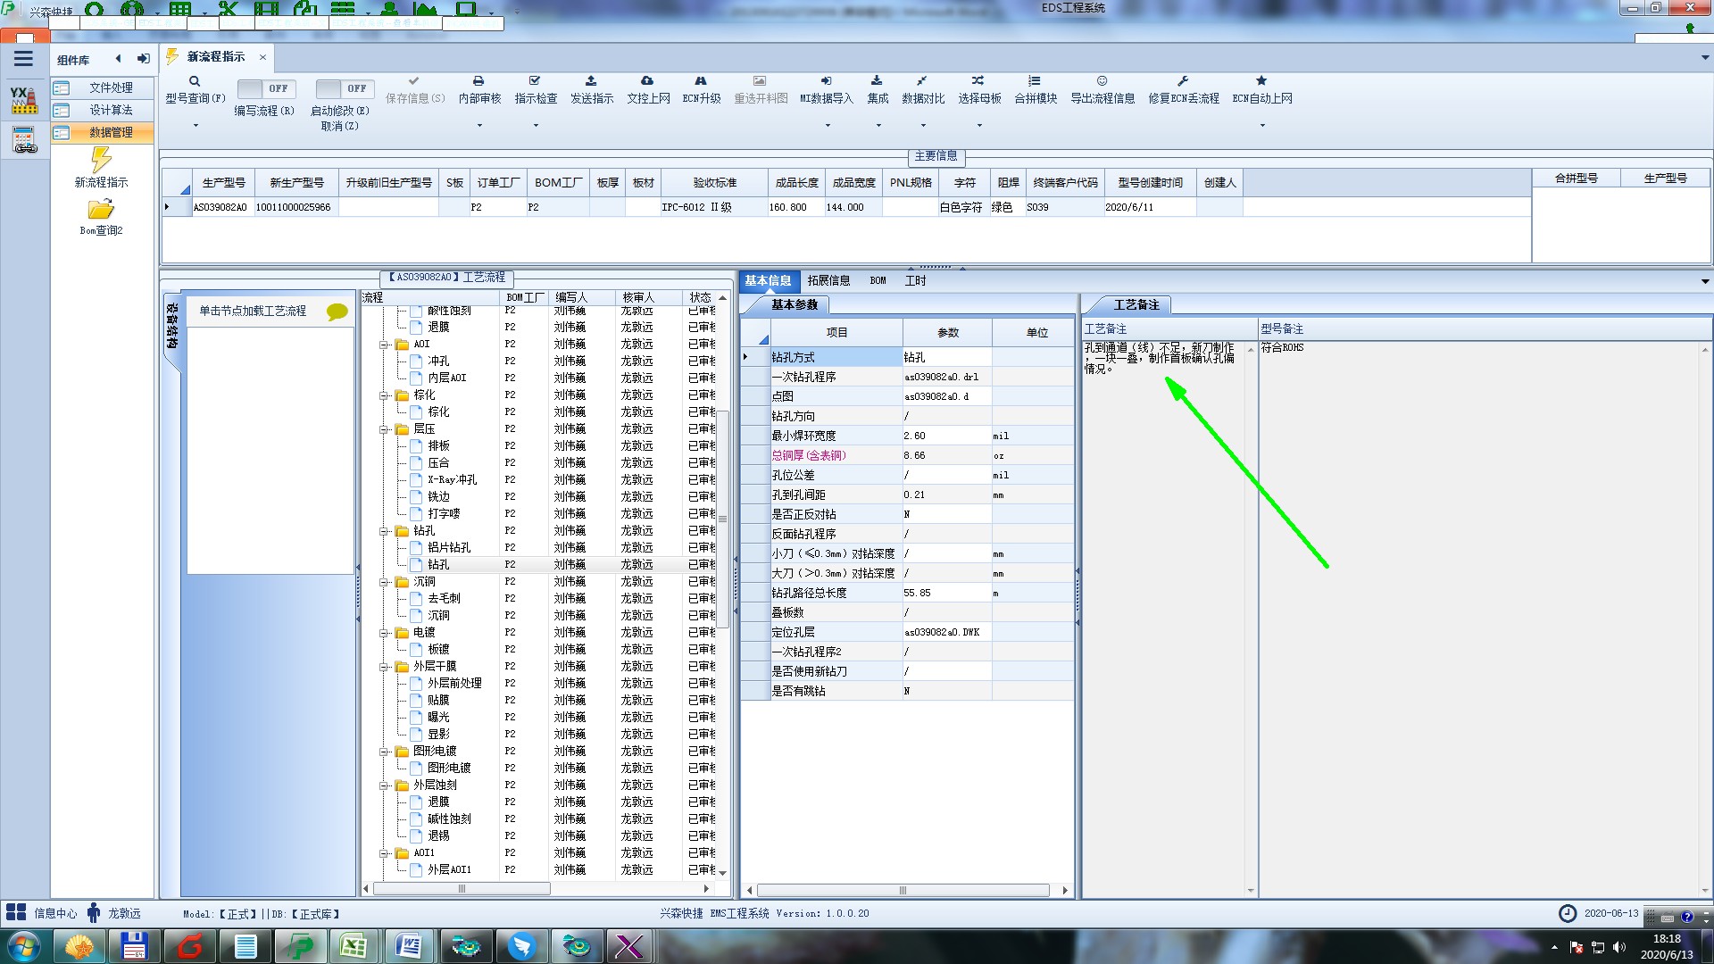1714x964 pixels.
Task: Select 数据管理 in the component library
Action: coord(110,132)
